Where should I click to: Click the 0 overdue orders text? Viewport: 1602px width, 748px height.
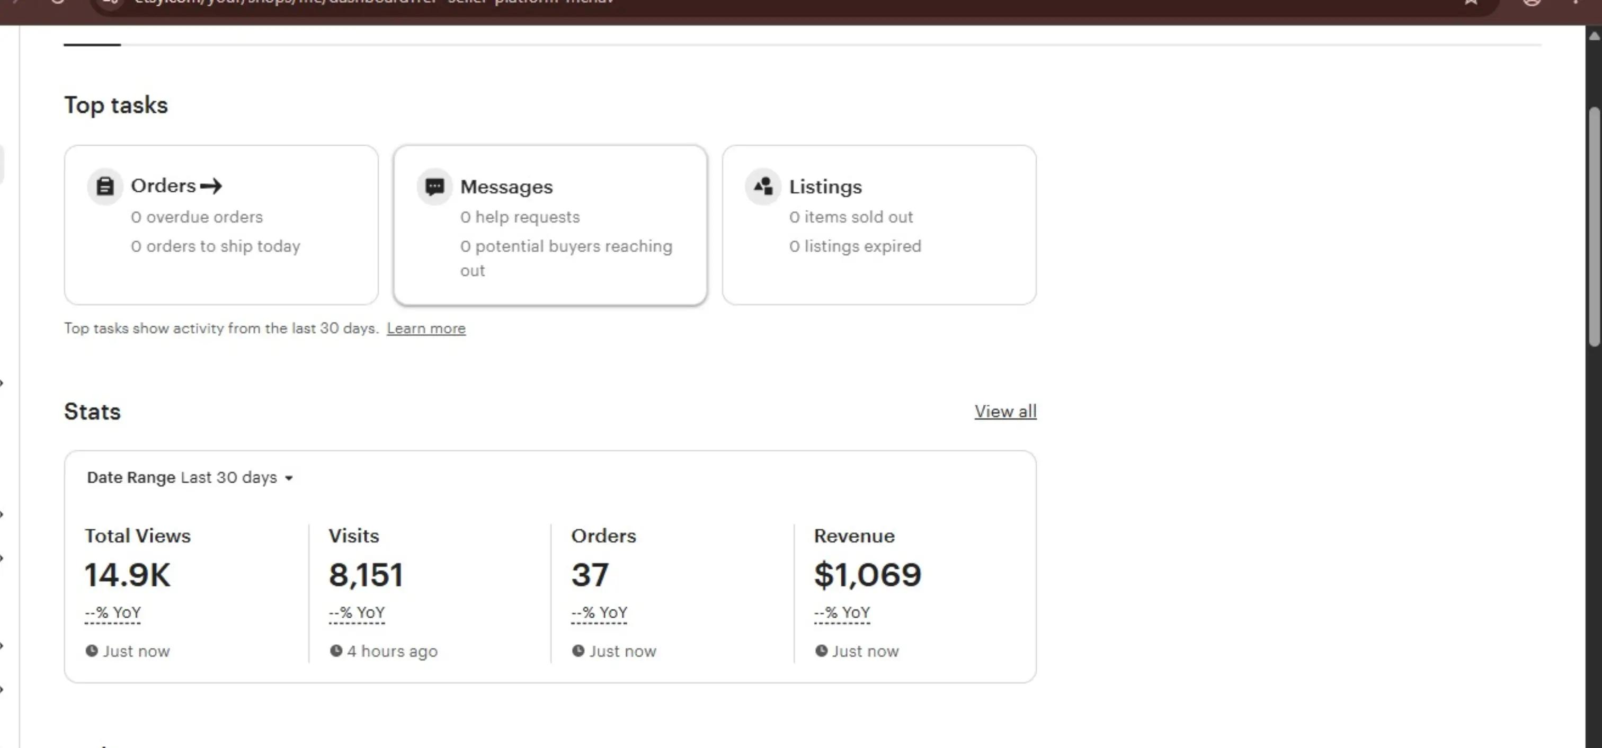point(197,217)
